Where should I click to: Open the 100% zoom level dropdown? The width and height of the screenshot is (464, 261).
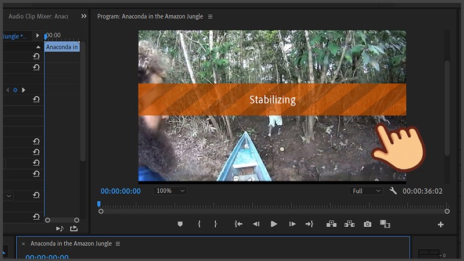click(x=170, y=191)
